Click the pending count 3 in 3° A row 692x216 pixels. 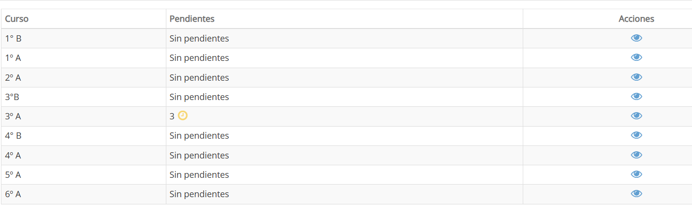pyautogui.click(x=172, y=116)
